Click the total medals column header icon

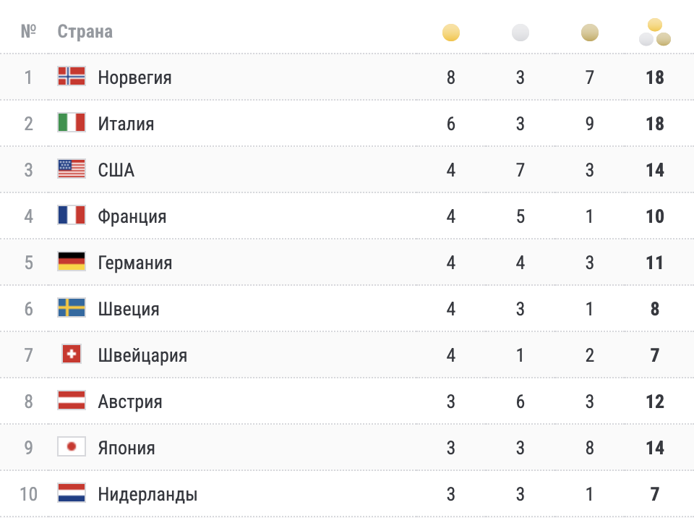click(655, 33)
